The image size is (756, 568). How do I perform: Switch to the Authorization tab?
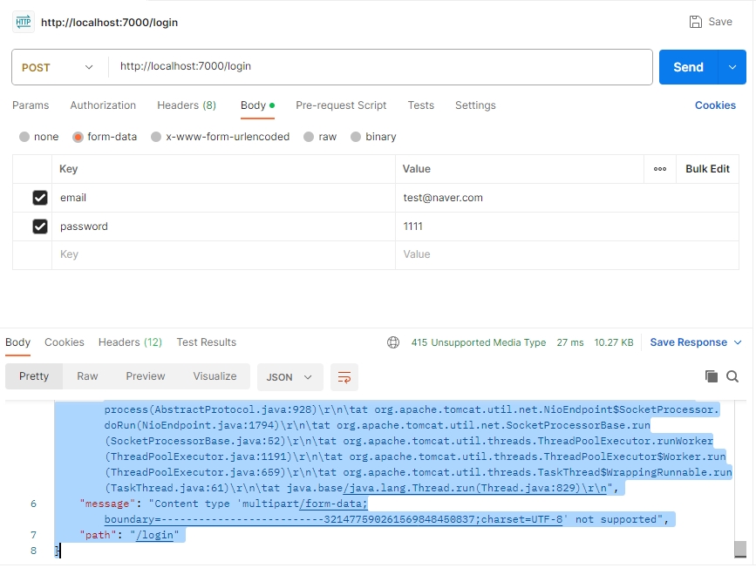[103, 105]
